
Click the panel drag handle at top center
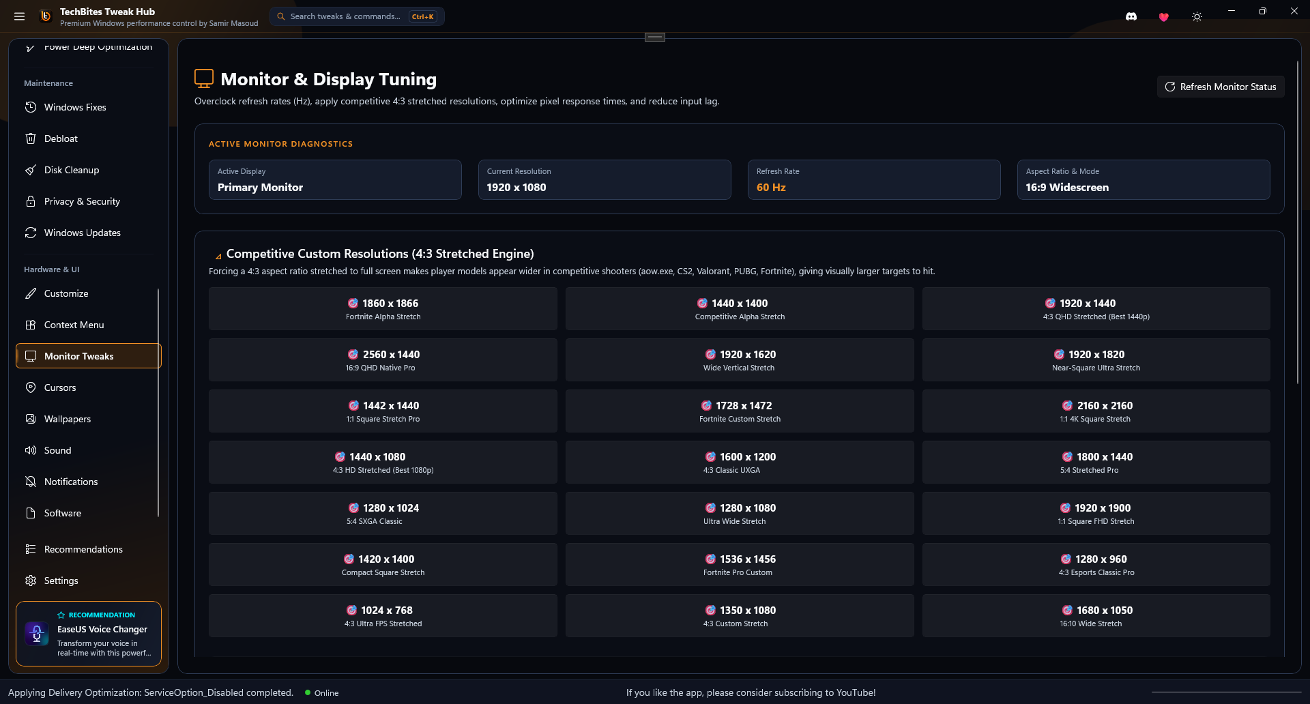click(655, 37)
